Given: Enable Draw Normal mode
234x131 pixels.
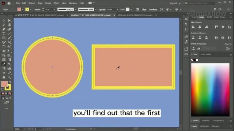Looking at the screenshot, I should (3, 98).
